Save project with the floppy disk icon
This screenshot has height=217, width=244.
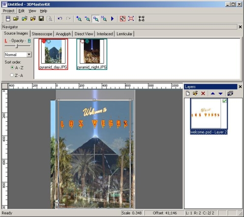41,18
